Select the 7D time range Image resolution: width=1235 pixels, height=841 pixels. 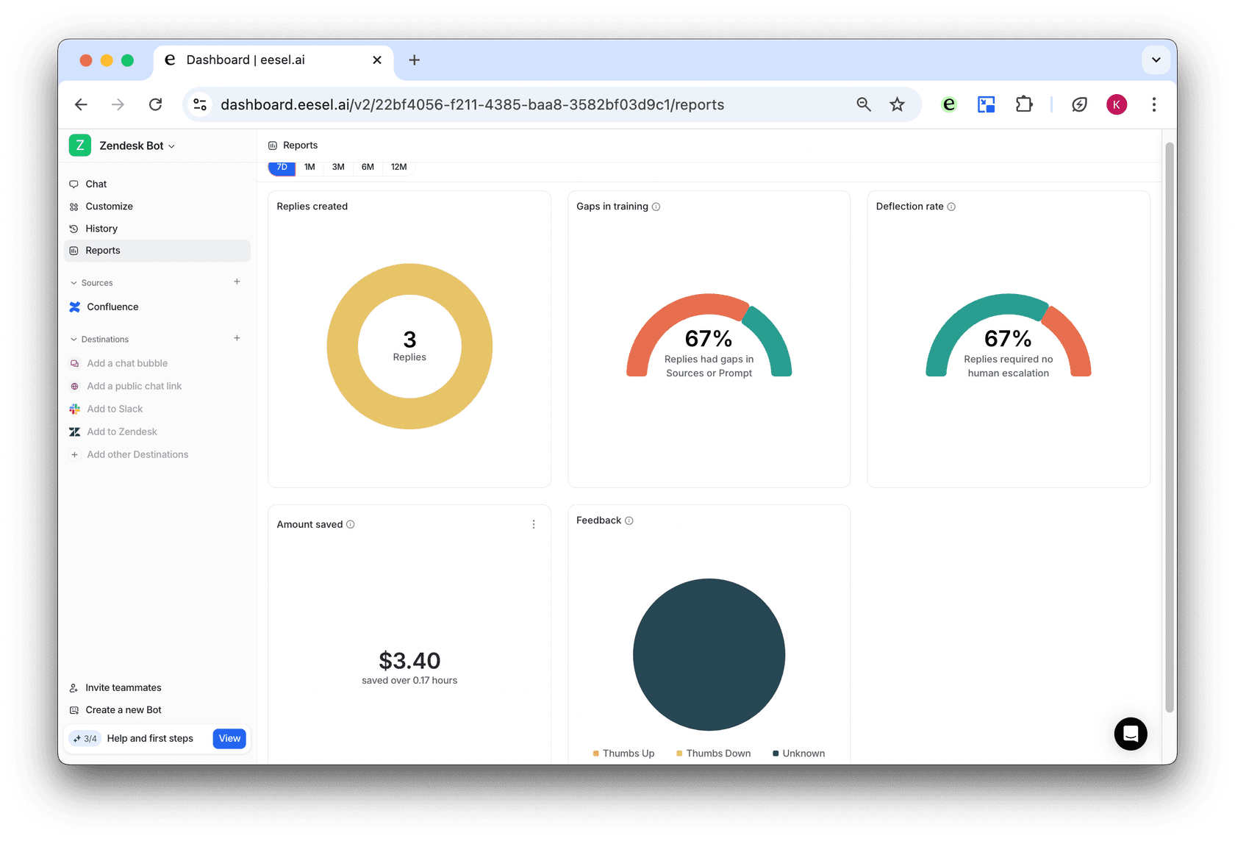coord(282,167)
